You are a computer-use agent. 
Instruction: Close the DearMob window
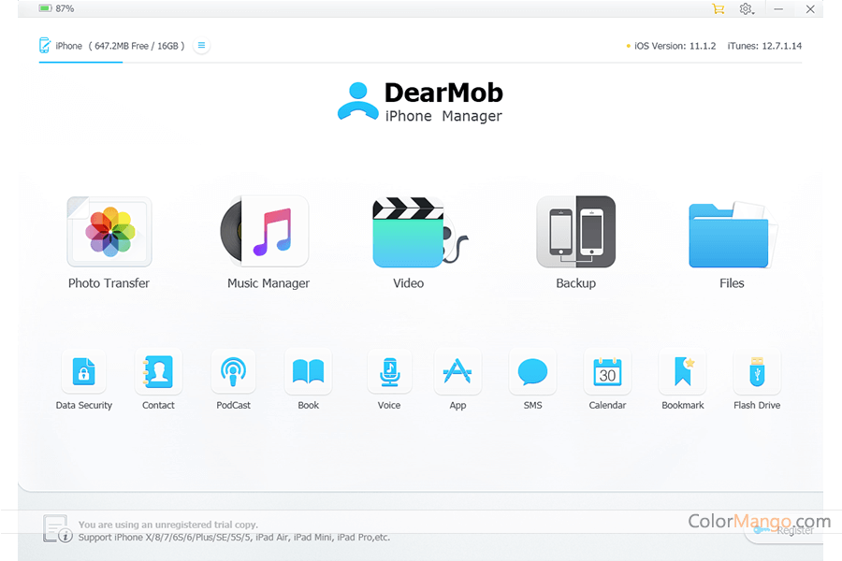point(810,9)
